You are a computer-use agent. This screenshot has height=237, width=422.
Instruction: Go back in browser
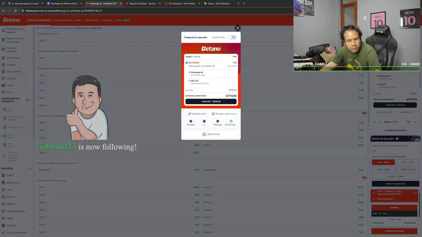point(4,11)
